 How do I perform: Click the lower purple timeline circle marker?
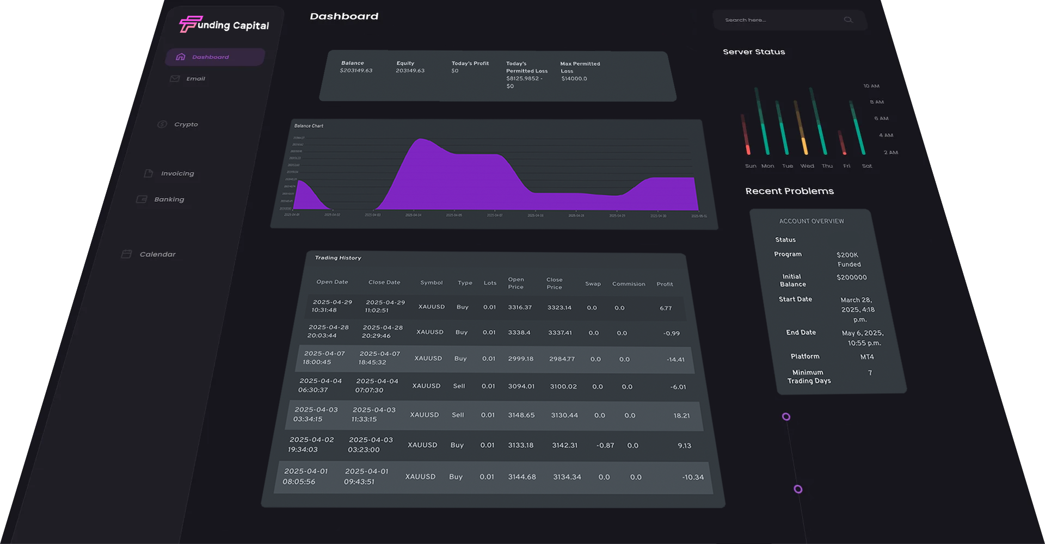pyautogui.click(x=798, y=489)
